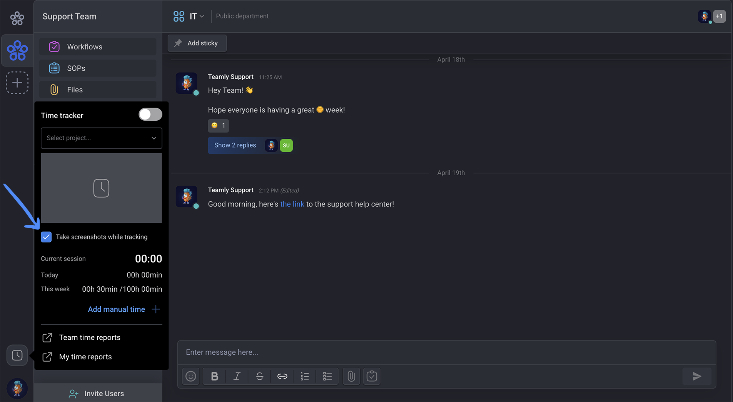Screen dimensions: 733x402
Task: Open Workflows section
Action: click(x=98, y=47)
